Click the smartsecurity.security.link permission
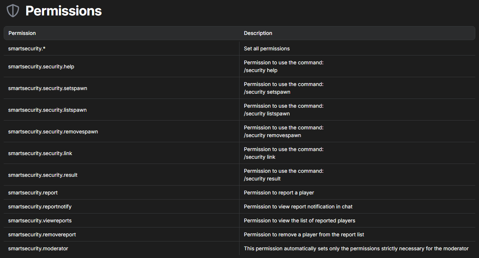 [x=40, y=153]
